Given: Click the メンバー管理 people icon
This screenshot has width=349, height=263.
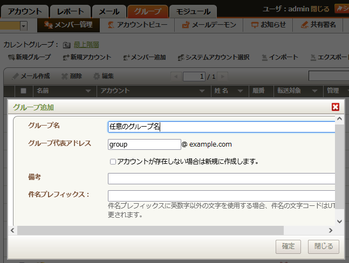Looking at the screenshot, I should point(48,24).
